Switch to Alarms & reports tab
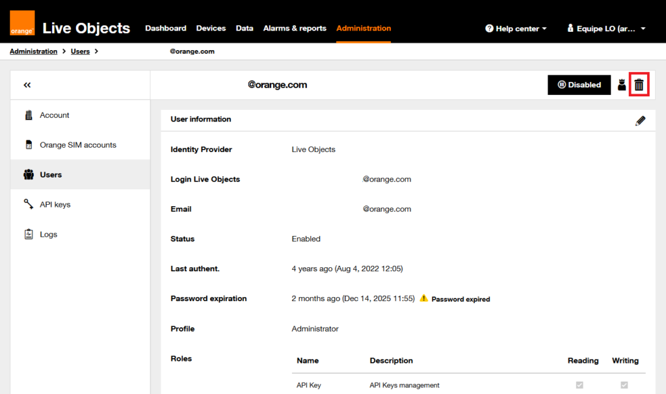Viewport: 666px width, 394px height. (x=295, y=29)
